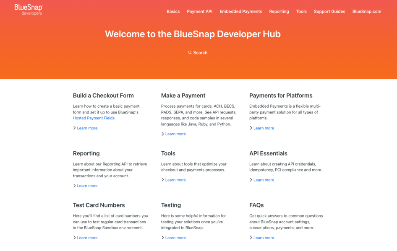Click the Testing heading
This screenshot has height=251, width=397.
[x=171, y=205]
